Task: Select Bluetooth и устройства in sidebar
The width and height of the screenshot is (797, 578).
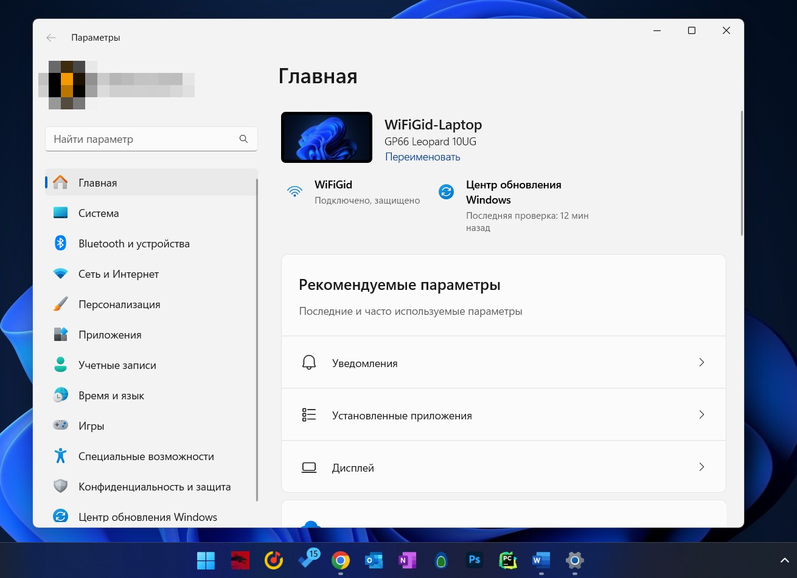Action: (151, 243)
